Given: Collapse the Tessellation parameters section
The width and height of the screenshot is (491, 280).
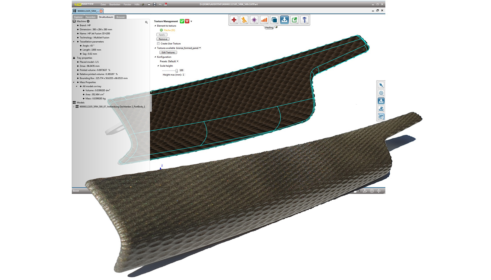Looking at the screenshot, I should [x=74, y=41].
